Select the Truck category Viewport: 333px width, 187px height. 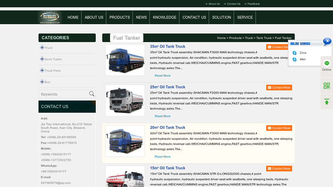click(49, 48)
